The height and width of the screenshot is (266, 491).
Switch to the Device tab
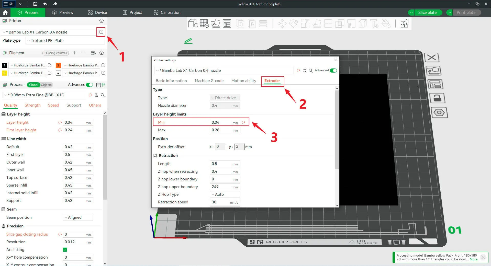(97, 13)
